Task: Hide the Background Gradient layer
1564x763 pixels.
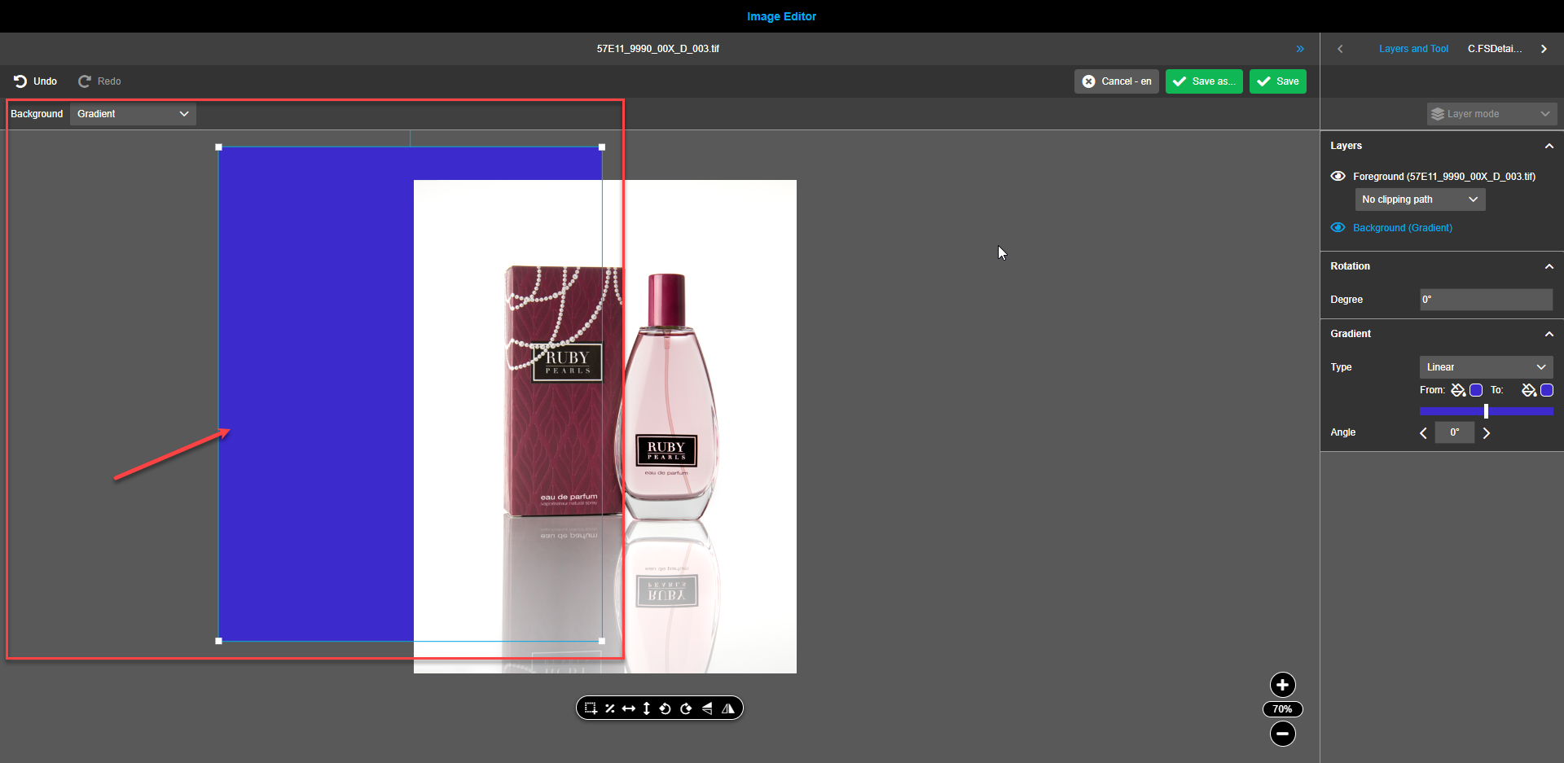Action: (x=1338, y=227)
